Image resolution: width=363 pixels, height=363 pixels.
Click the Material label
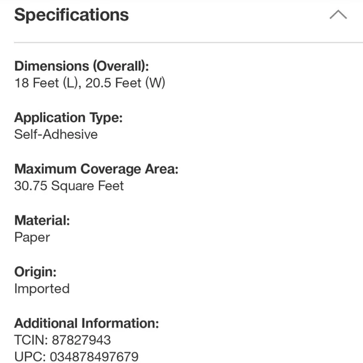[42, 220]
